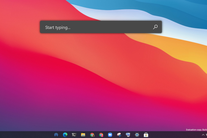Open the Snipping Tool from taskbar

click(x=119, y=135)
